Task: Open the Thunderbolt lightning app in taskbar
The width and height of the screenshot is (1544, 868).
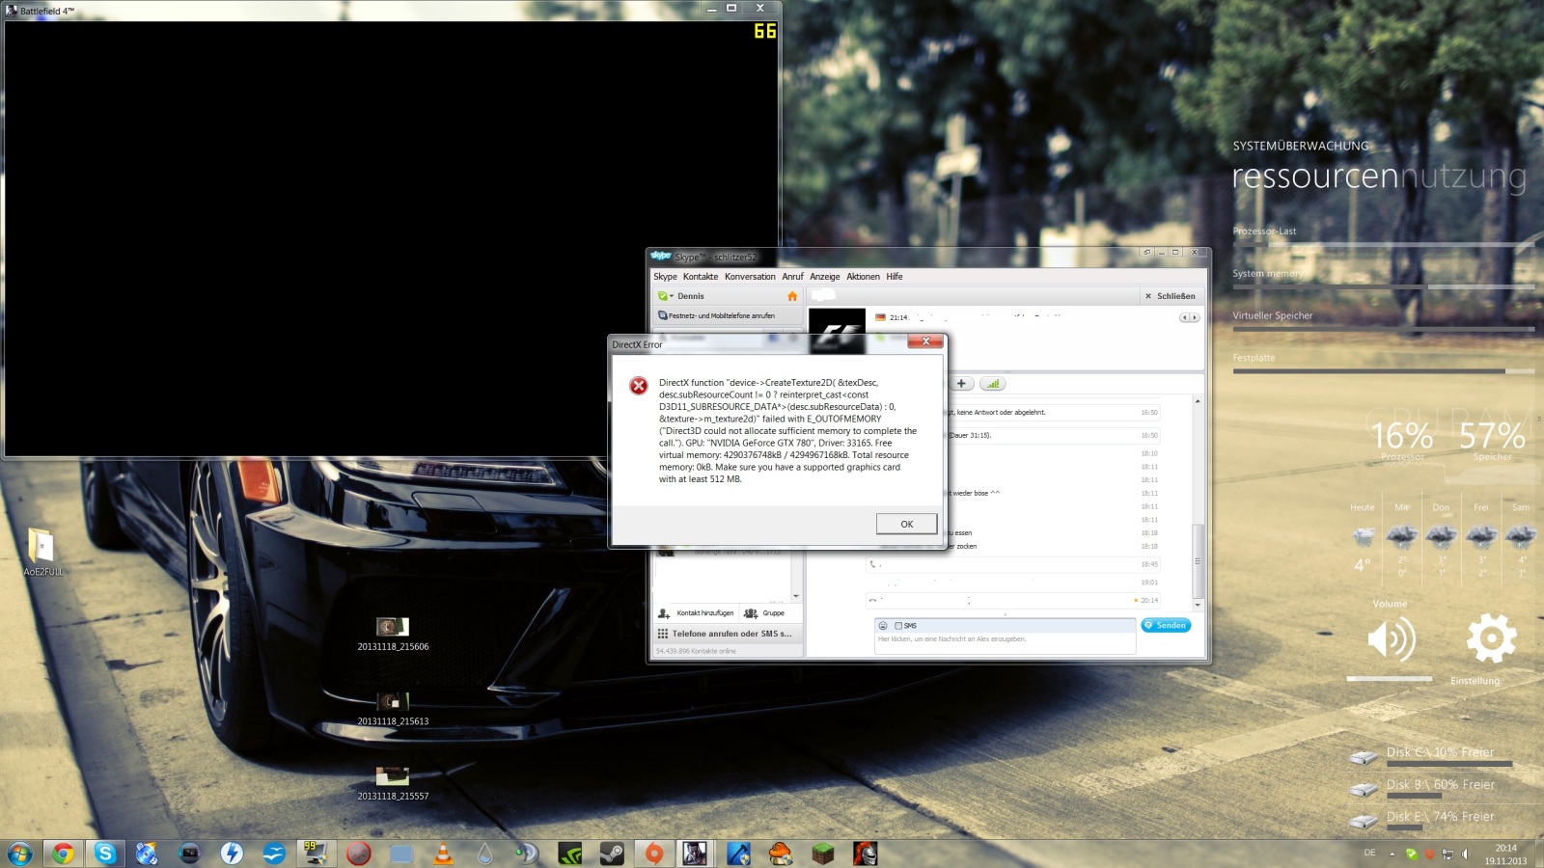Action: [232, 854]
